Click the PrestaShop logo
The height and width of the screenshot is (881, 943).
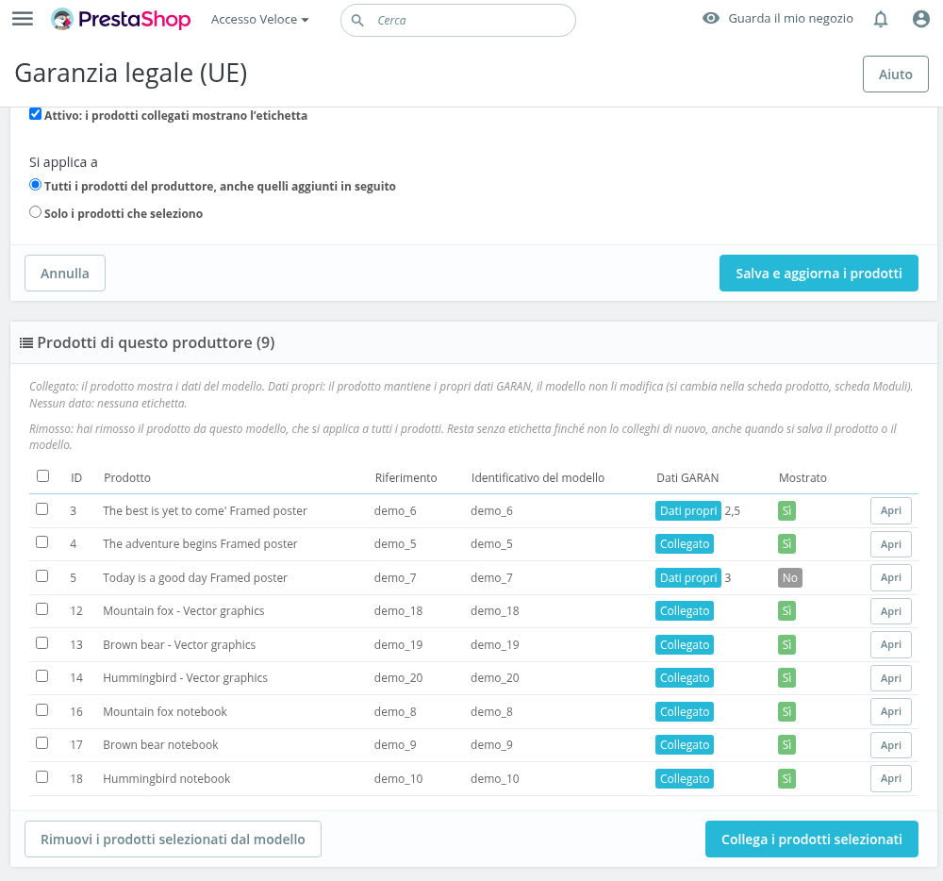point(121,19)
